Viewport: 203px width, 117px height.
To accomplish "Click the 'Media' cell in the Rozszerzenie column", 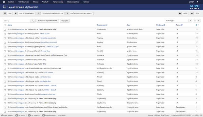I will click(x=99, y=94).
